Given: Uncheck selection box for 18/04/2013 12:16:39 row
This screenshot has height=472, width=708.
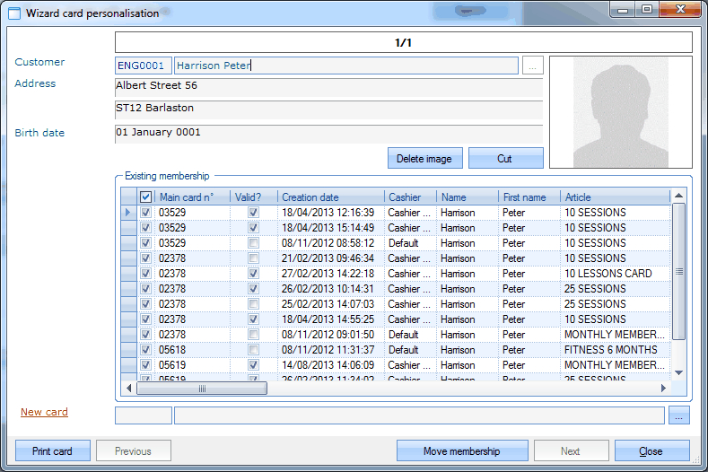Looking at the screenshot, I should 145,213.
